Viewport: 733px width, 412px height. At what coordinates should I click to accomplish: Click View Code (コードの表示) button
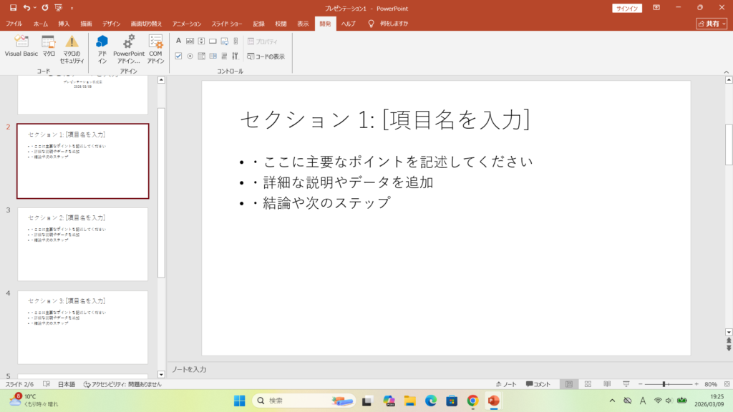coord(266,56)
